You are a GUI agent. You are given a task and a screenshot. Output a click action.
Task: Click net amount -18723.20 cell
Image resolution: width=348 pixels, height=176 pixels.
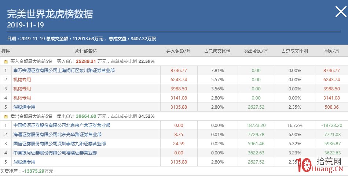tap(331, 125)
